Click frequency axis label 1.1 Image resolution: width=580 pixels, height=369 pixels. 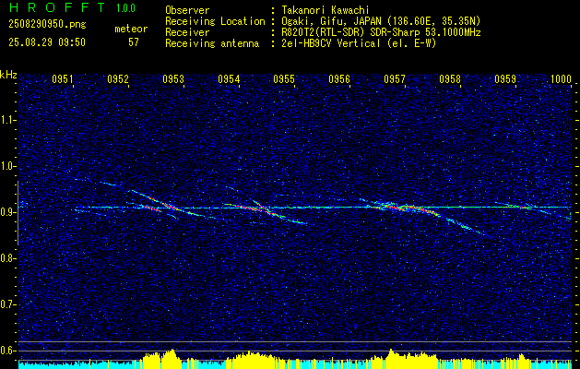pyautogui.click(x=6, y=120)
